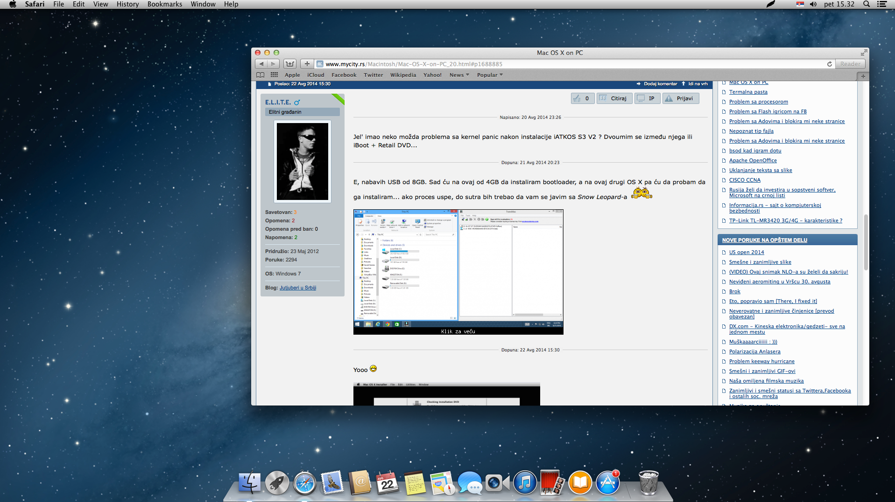This screenshot has width=895, height=502.
Task: Go forward using Safari's forward arrow
Action: point(274,64)
